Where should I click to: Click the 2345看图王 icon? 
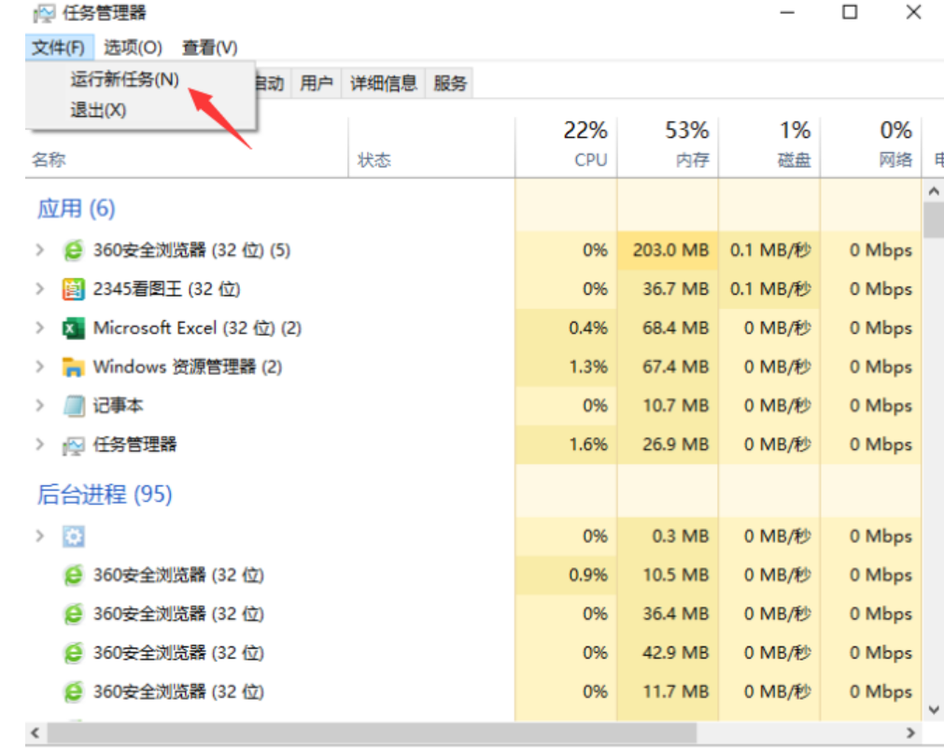[73, 289]
